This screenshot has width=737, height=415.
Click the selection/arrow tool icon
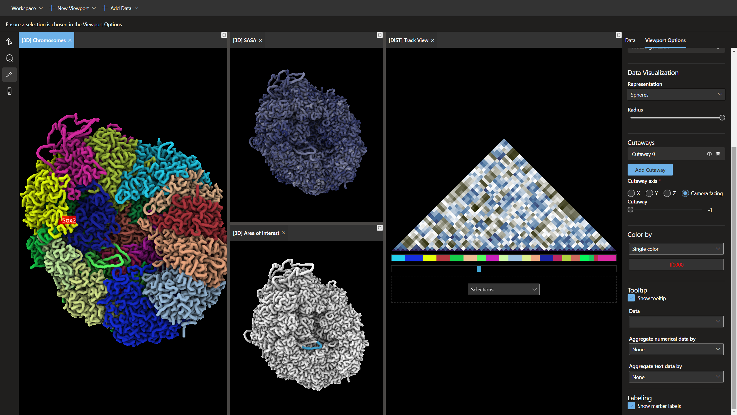pos(9,41)
